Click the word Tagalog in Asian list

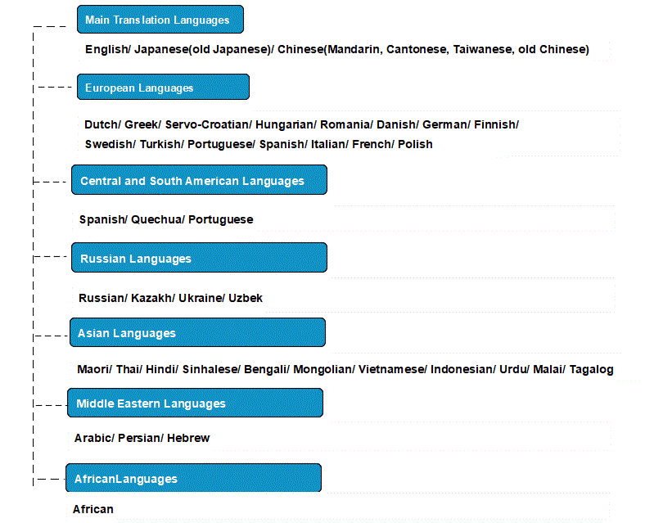point(591,369)
